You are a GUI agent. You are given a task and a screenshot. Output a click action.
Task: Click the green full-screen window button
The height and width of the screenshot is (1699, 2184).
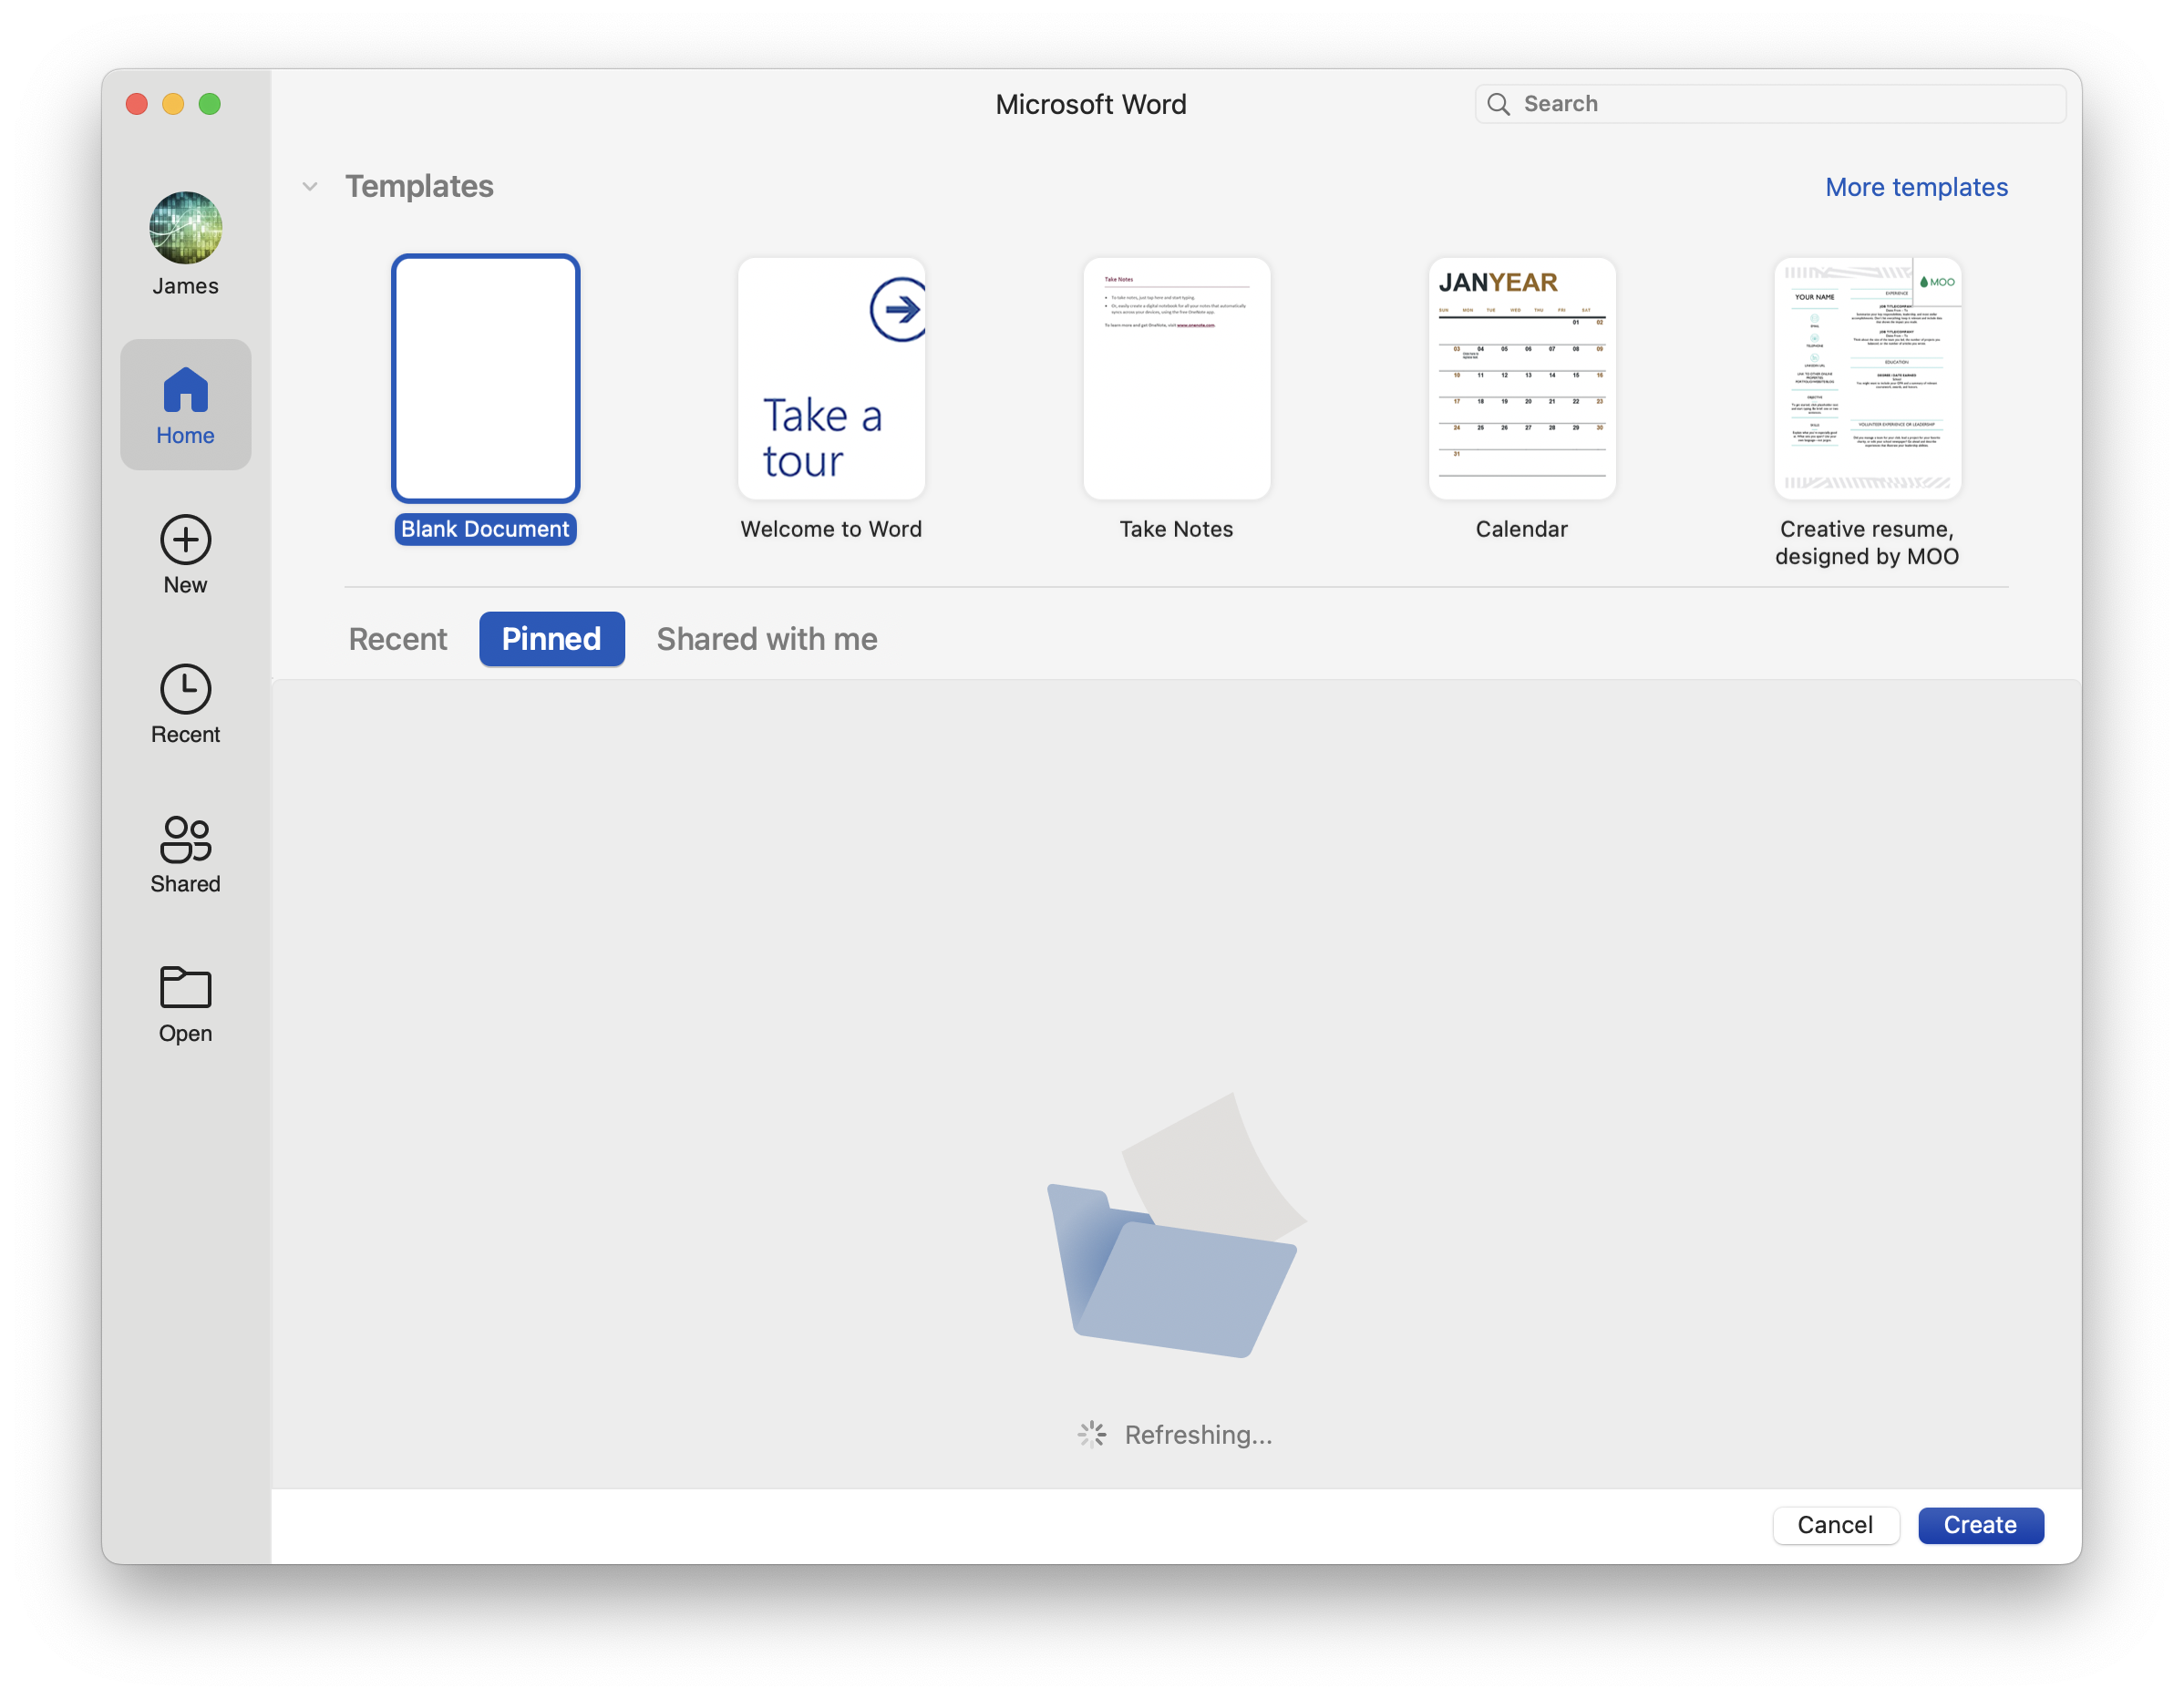click(x=209, y=104)
